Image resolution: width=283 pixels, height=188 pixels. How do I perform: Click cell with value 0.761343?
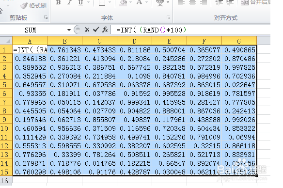(x=64, y=50)
